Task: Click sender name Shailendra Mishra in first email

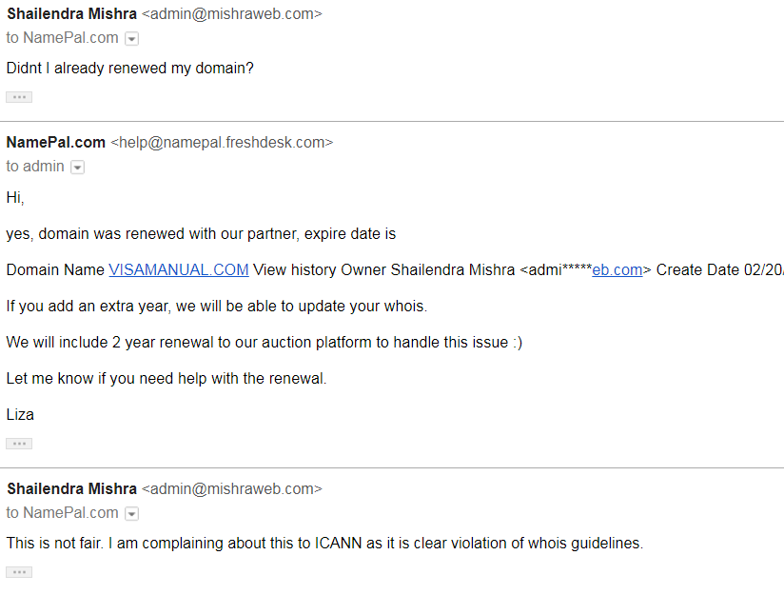Action: pyautogui.click(x=72, y=13)
